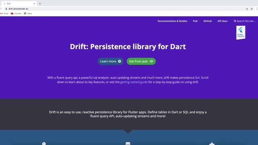Click the address bar URL drift.simonbinder.eu

pos(19,9)
